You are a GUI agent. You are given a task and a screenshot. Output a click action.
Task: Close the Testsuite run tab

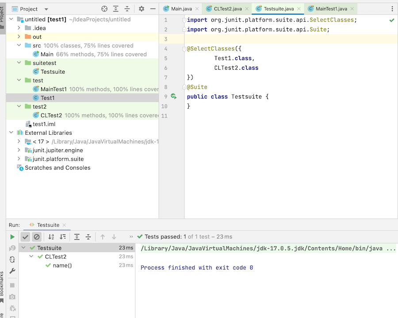(64, 225)
